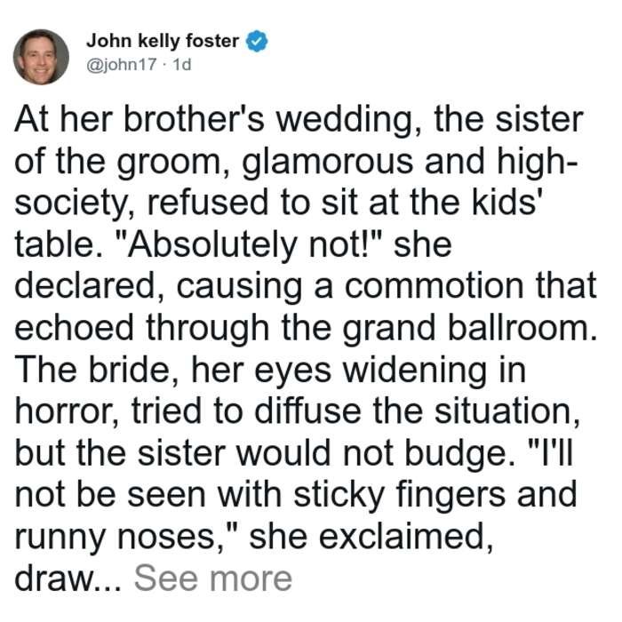Click the word "commotion" in the post
Viewport: 622px width, 622px height.
pyautogui.click(x=434, y=286)
